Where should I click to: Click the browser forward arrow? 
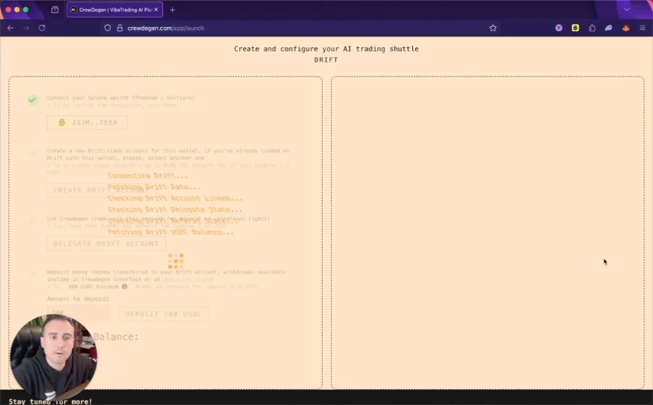pos(26,28)
